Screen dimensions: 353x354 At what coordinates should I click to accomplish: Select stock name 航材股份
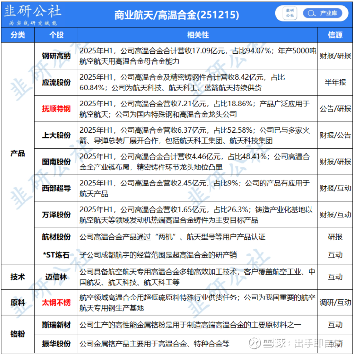(x=56, y=237)
